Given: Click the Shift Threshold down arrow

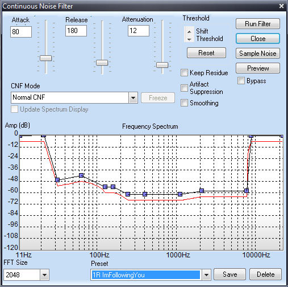Looking at the screenshot, I should [x=189, y=39].
